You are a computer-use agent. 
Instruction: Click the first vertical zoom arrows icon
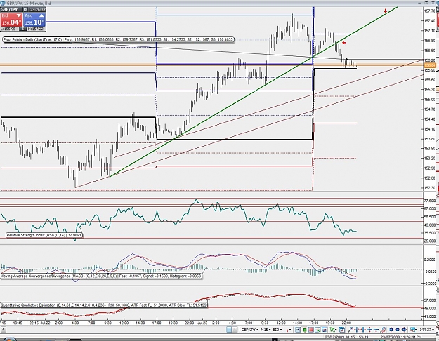pyautogui.click(x=369, y=330)
